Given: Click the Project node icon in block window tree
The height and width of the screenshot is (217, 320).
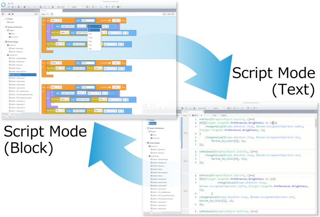Looking at the screenshot, I should [6, 19].
